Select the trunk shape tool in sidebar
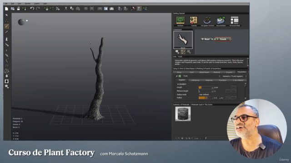This screenshot has width=291, height=163. tap(7, 39)
